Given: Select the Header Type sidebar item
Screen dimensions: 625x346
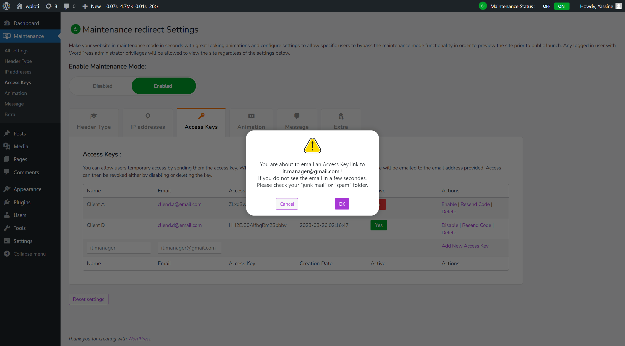Looking at the screenshot, I should [x=18, y=61].
